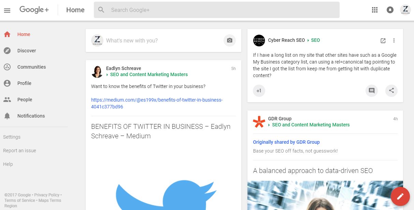Image resolution: width=414 pixels, height=210 pixels.
Task: Open Communities from the sidebar
Action: coord(31,67)
